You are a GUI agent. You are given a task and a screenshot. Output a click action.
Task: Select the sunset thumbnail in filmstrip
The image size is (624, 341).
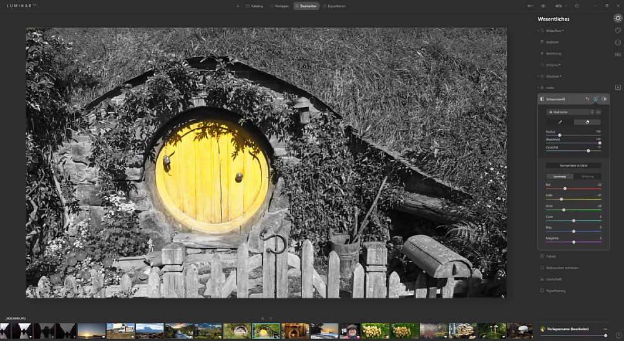(91, 331)
